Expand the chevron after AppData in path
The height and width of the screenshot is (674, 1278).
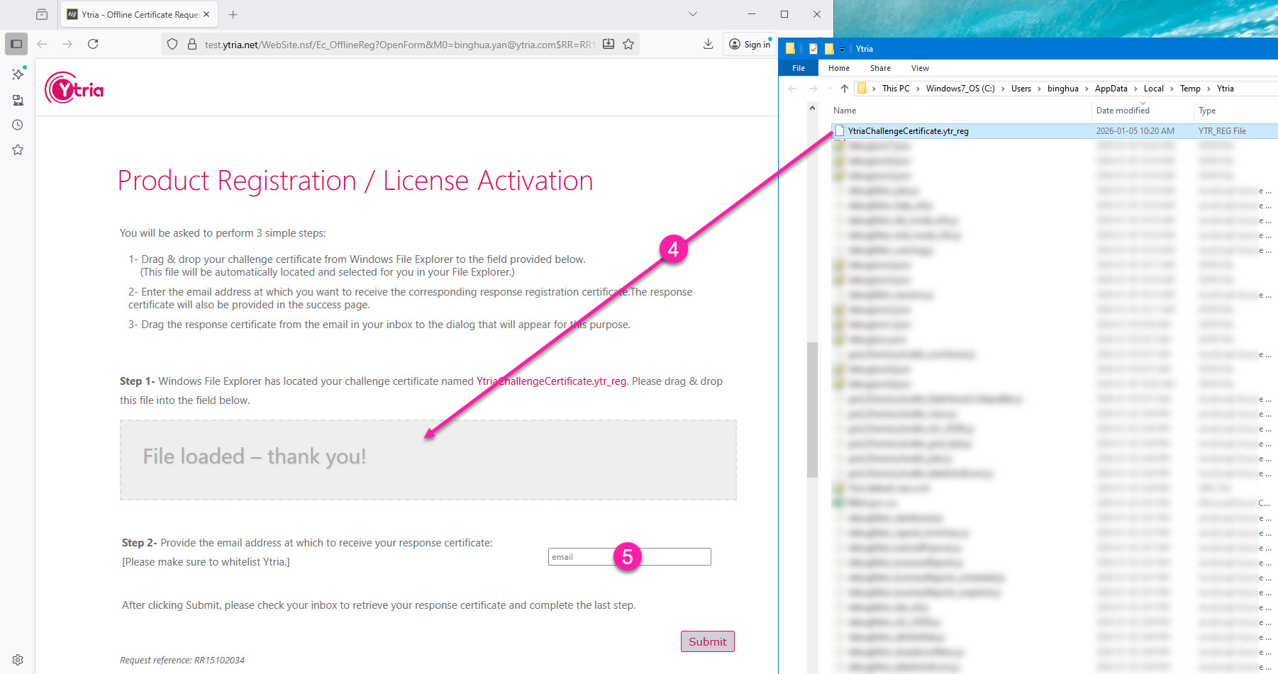1135,89
